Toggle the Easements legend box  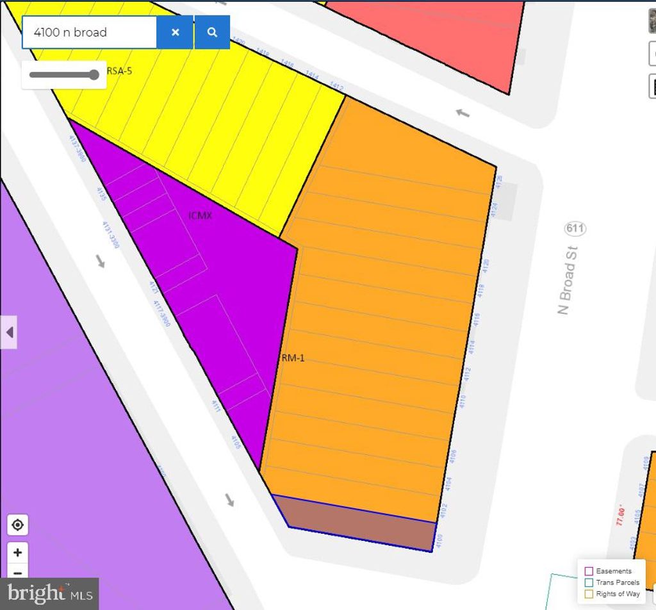[589, 571]
